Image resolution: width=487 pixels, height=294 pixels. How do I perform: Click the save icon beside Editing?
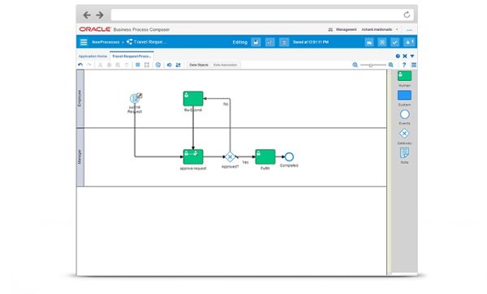pos(256,42)
